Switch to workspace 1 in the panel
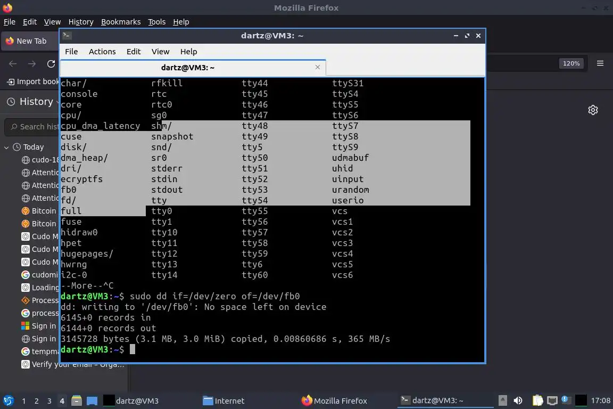The image size is (613, 409). 24,401
